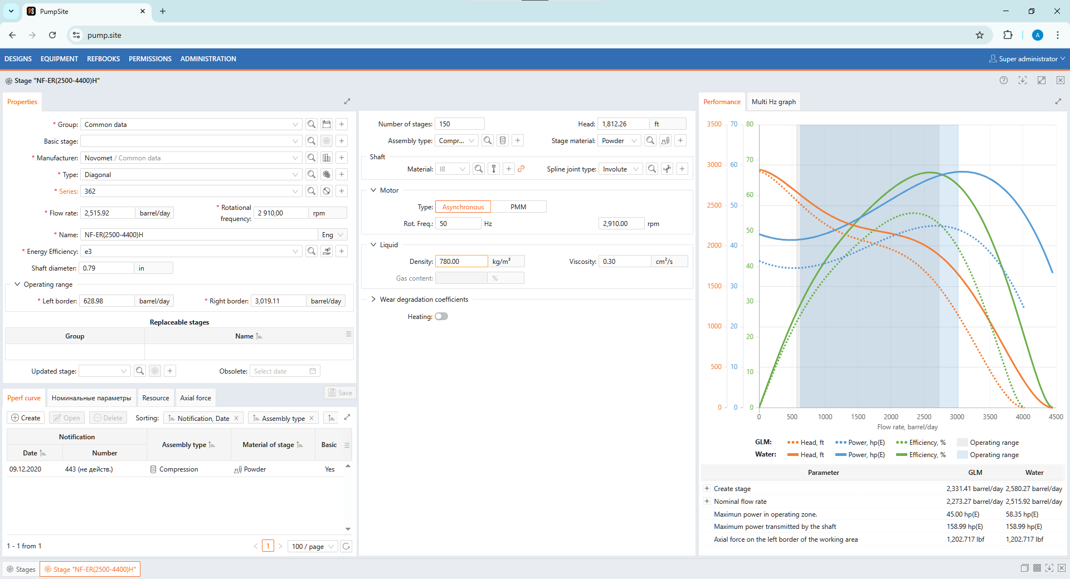
Task: Open the Axial force tab
Action: [x=195, y=398]
